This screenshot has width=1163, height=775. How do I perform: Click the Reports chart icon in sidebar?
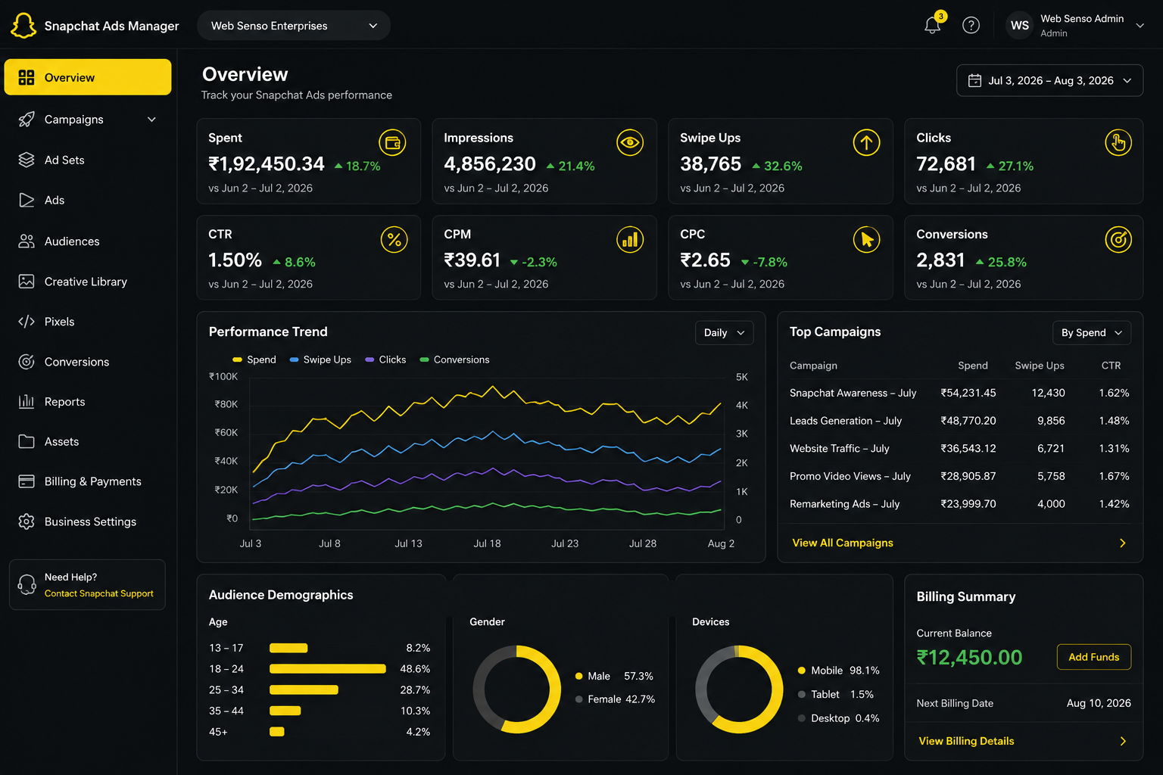tap(27, 402)
